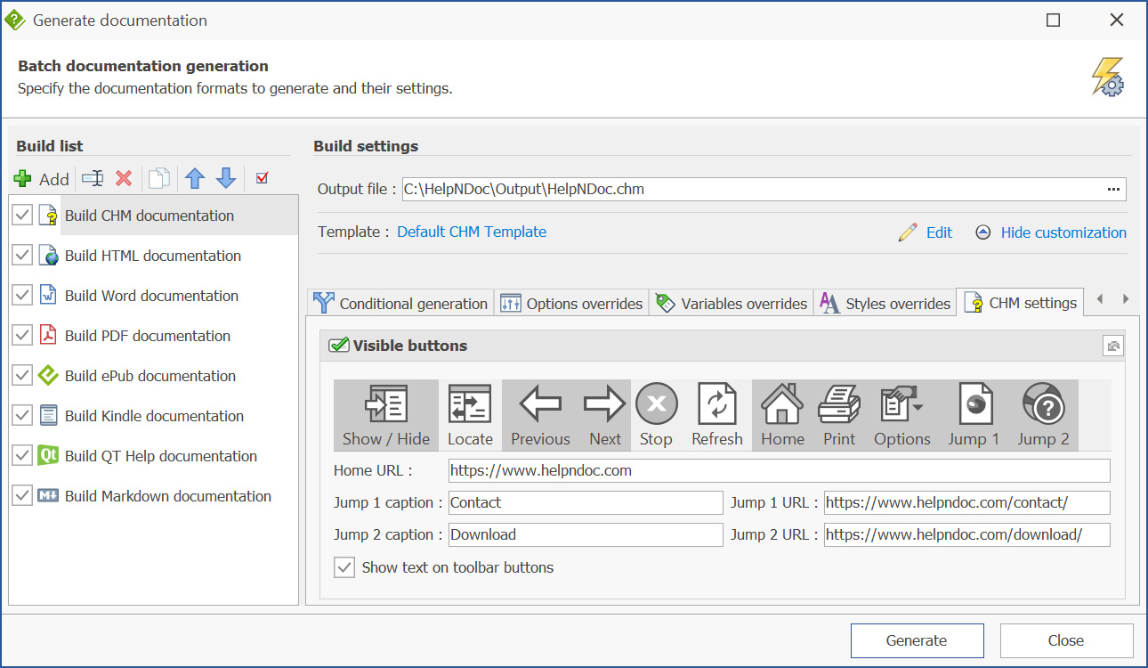This screenshot has height=668, width=1148.
Task: Uncheck Build Markdown documentation checkbox
Action: (22, 496)
